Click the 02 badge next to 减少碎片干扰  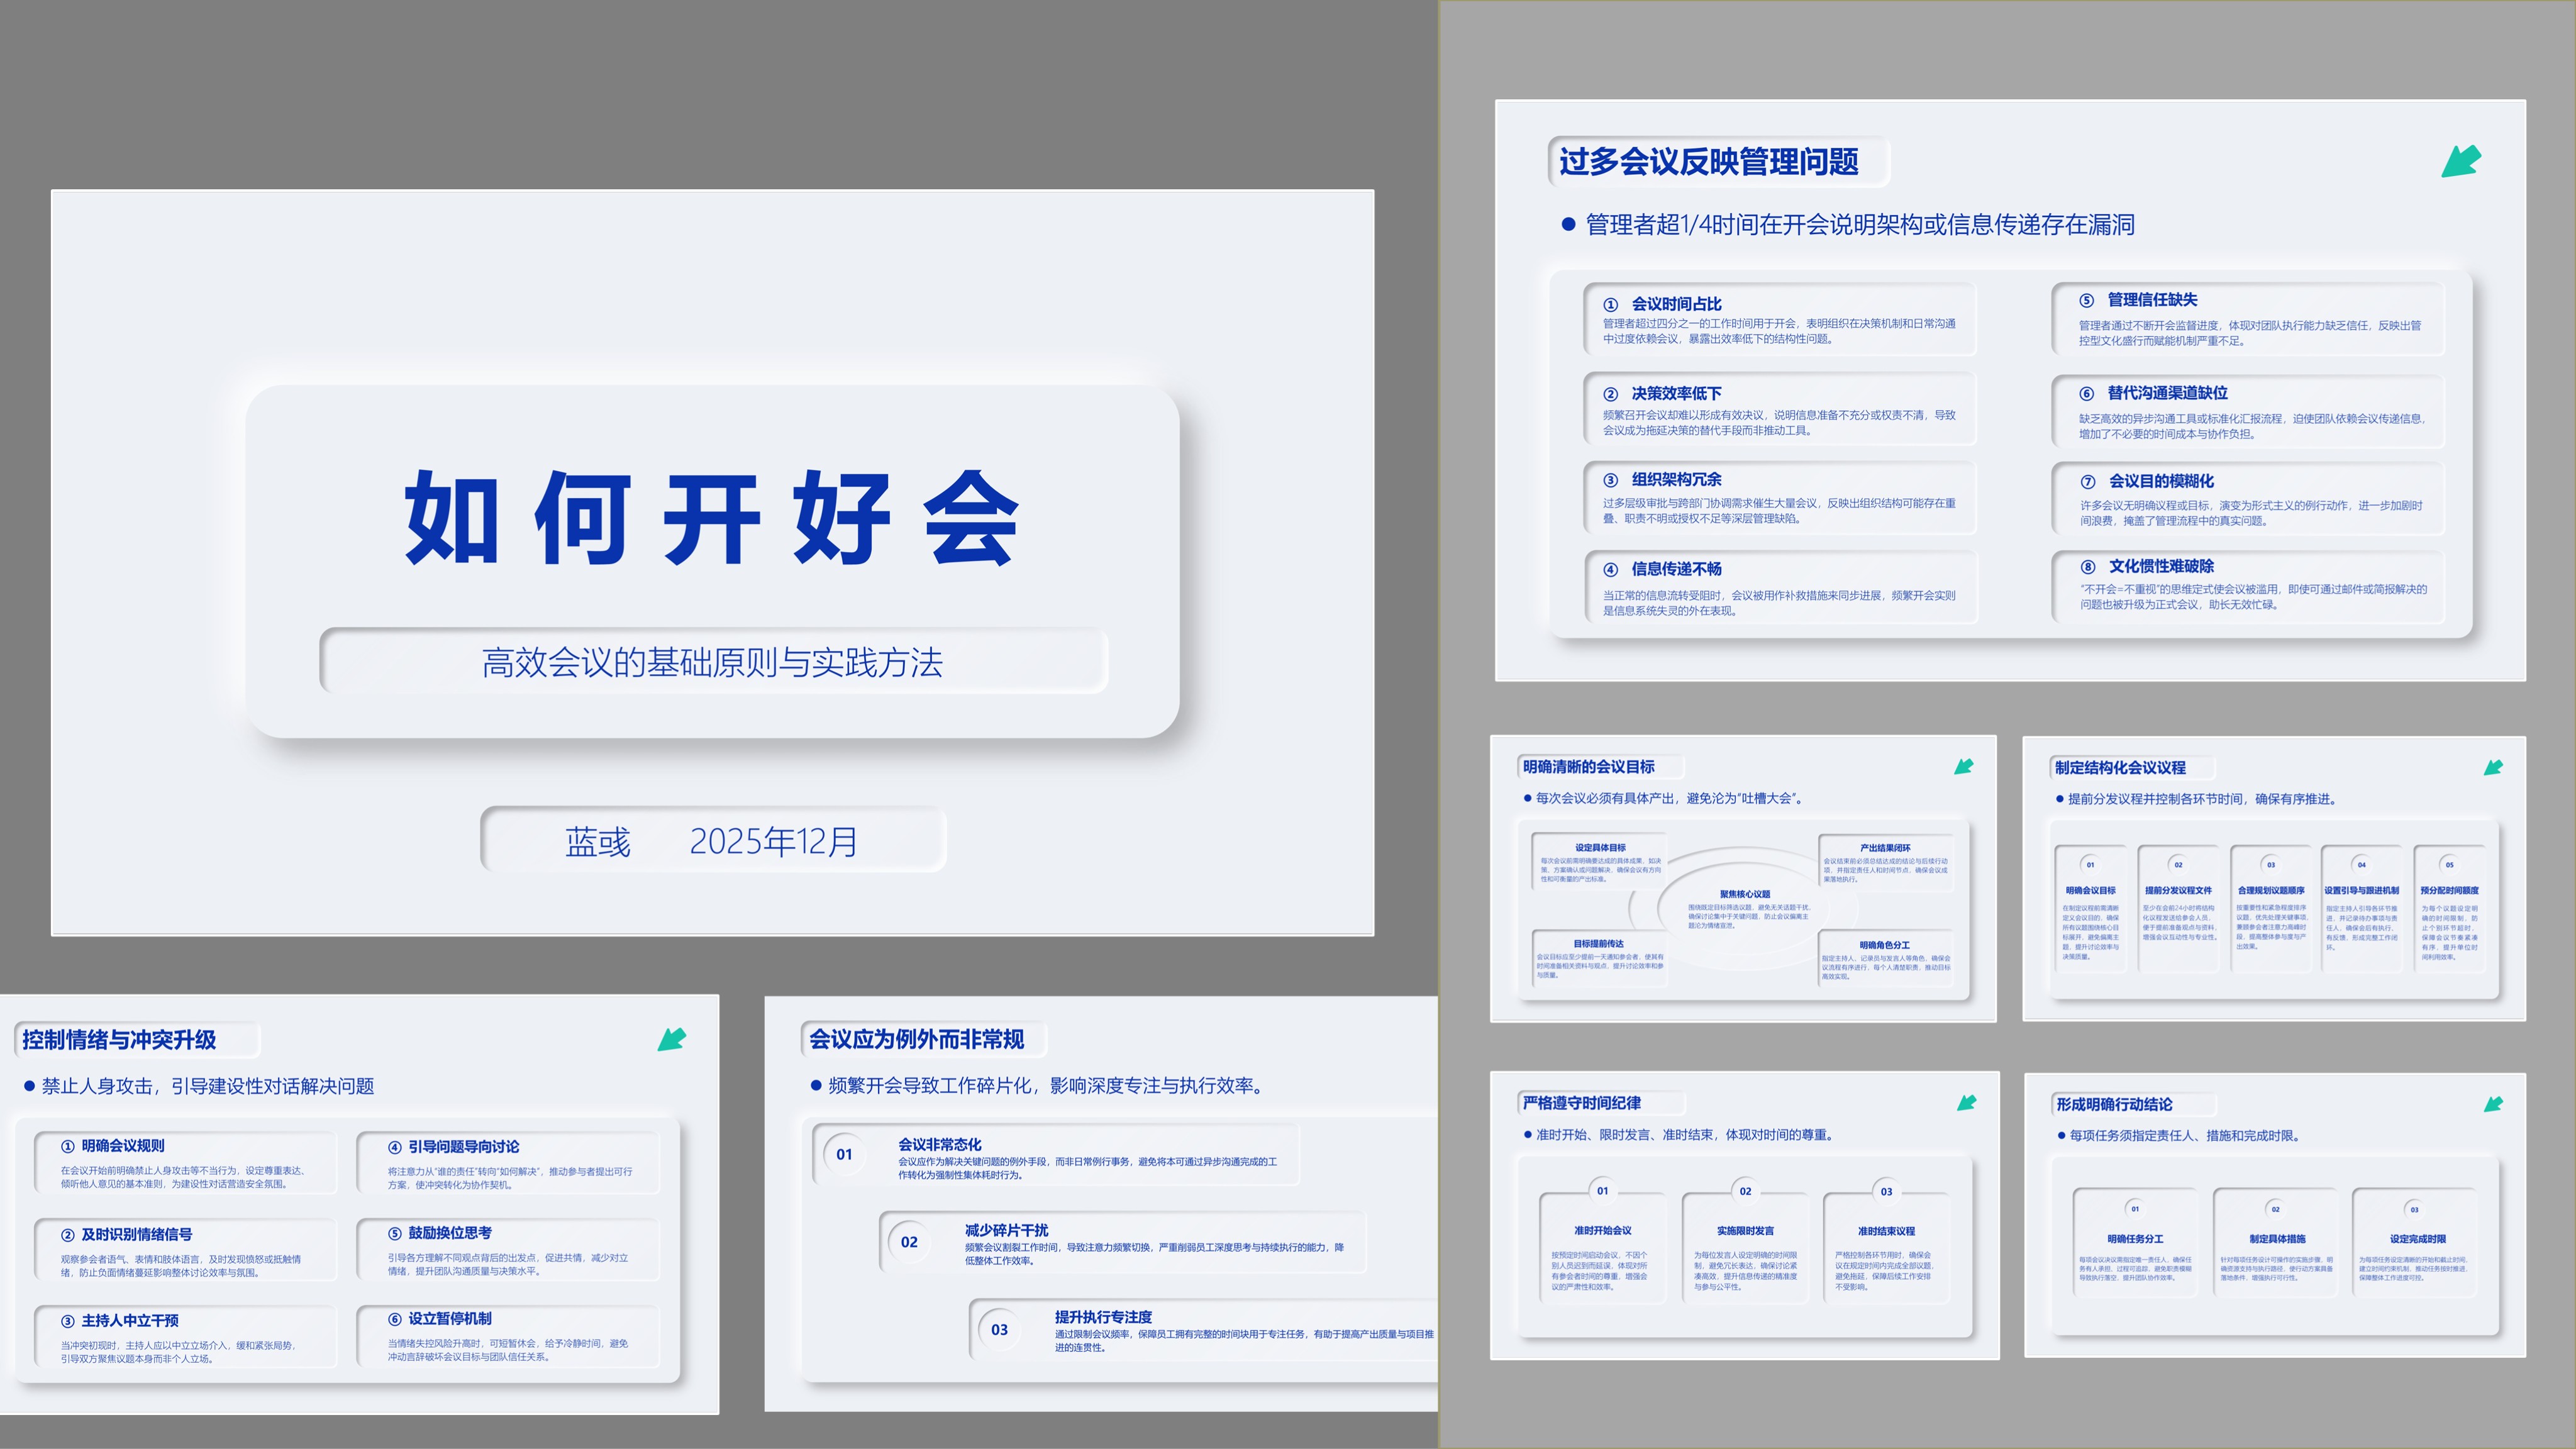(x=909, y=1242)
